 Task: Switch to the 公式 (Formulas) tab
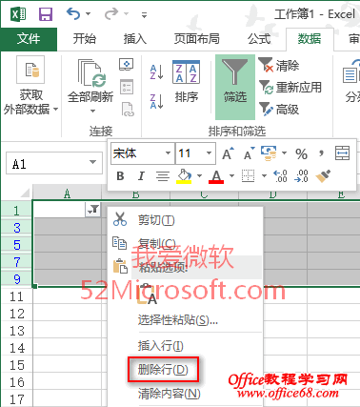(x=259, y=39)
